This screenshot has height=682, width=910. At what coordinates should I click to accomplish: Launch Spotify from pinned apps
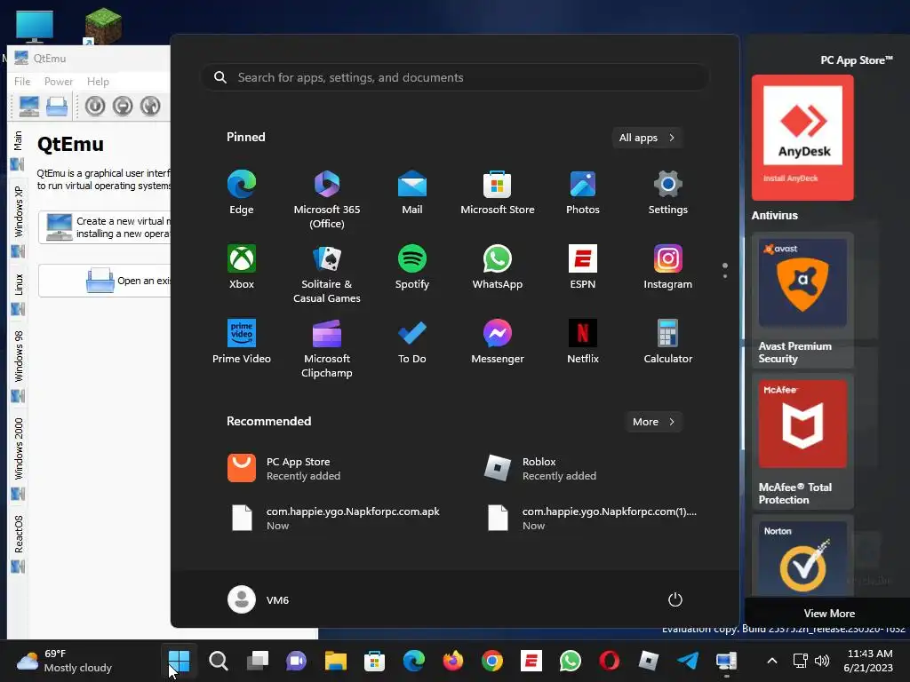412,266
